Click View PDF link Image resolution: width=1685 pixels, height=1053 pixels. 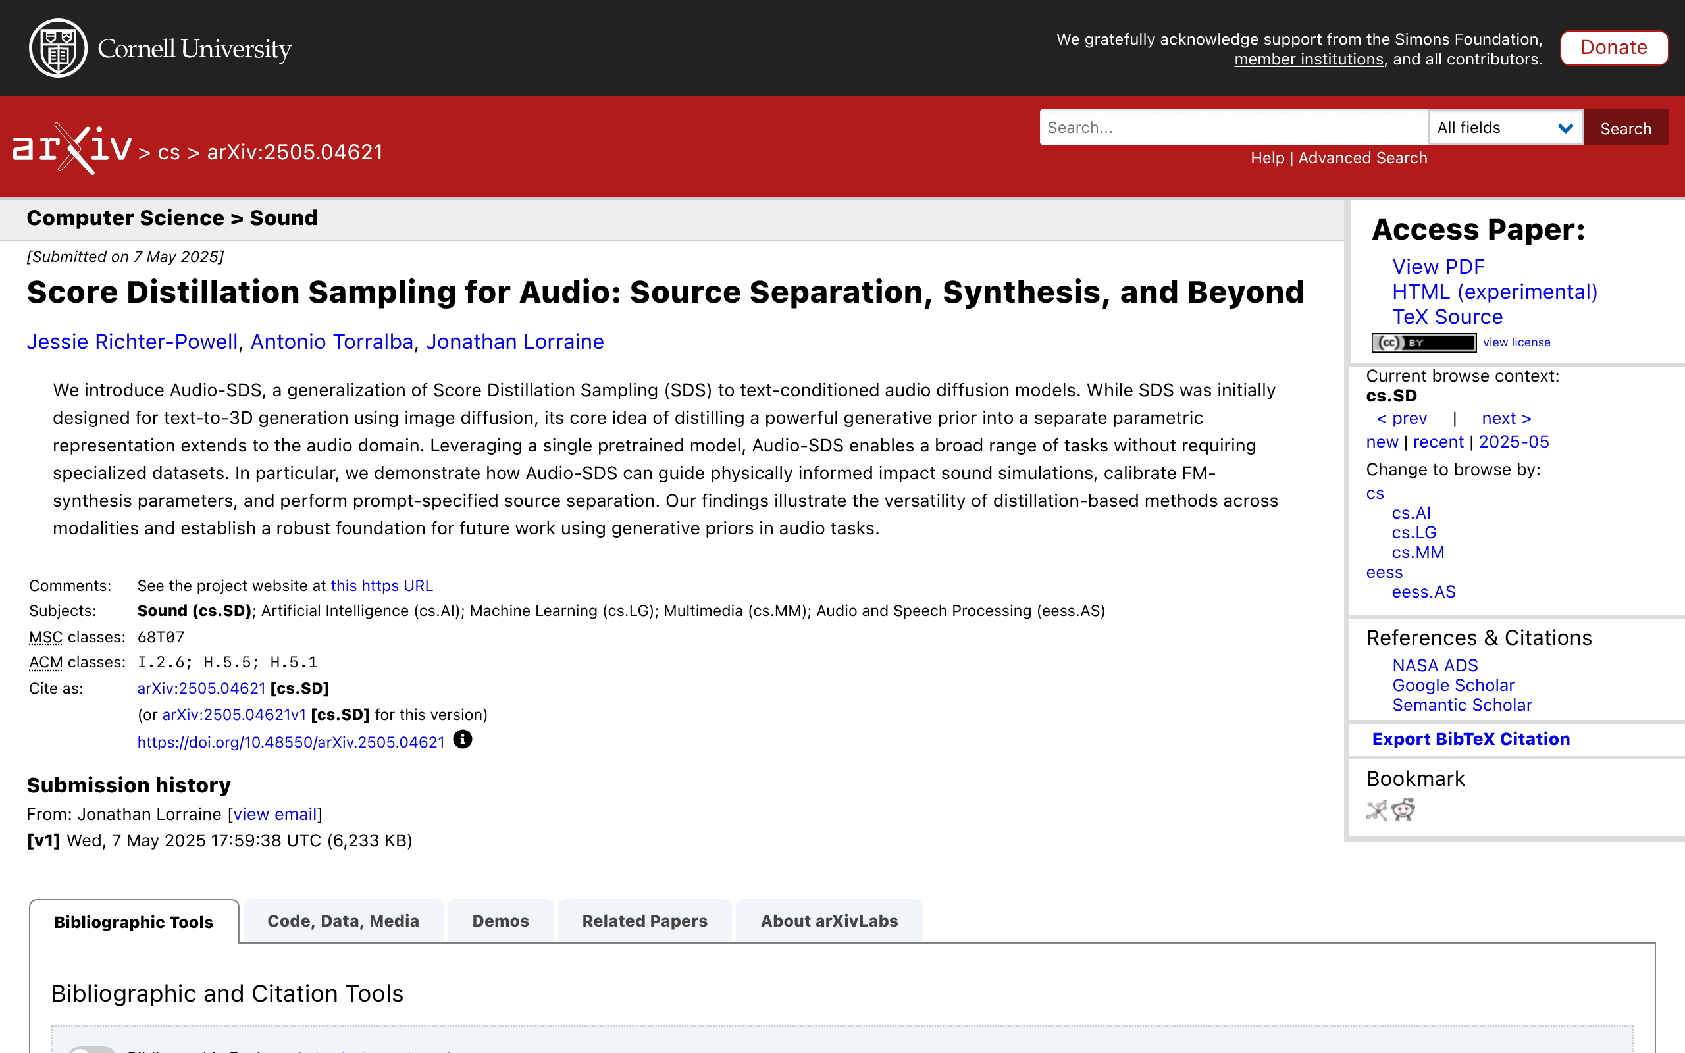pos(1438,267)
